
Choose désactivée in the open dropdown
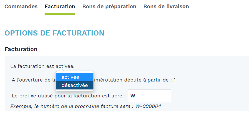click(x=75, y=85)
